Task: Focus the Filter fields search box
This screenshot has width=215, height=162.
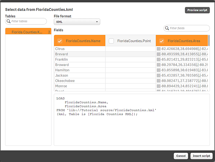Action: 189,28
